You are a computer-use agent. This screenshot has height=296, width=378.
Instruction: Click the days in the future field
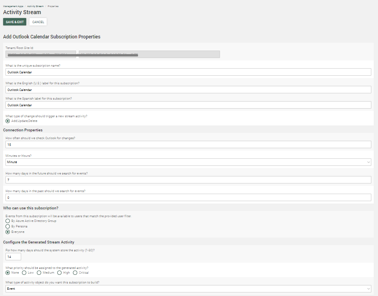188,180
